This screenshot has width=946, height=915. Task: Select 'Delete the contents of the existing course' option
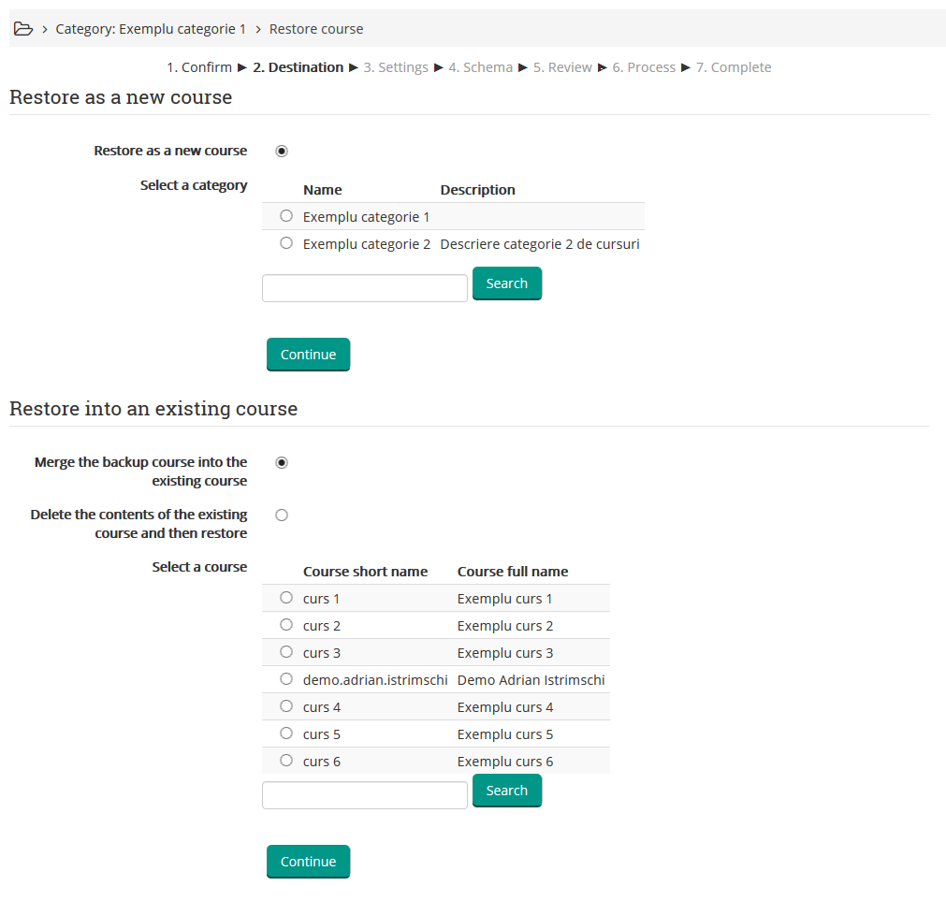[x=282, y=515]
